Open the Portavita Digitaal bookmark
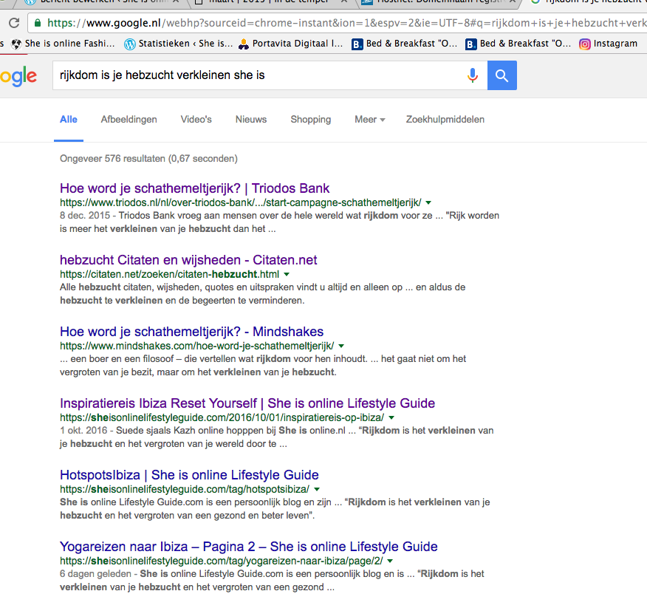647x608 pixels. (290, 44)
